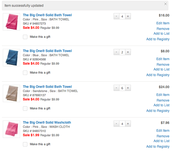Open 'The Big One Solid Washcloth' product link
This screenshot has width=175, height=153.
pos(47,123)
